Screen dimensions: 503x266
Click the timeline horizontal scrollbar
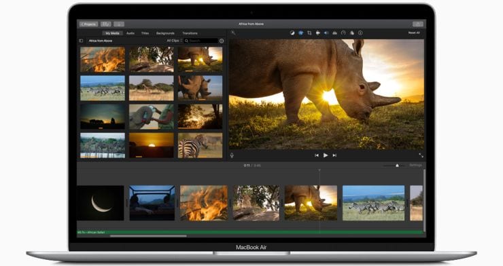point(148,236)
